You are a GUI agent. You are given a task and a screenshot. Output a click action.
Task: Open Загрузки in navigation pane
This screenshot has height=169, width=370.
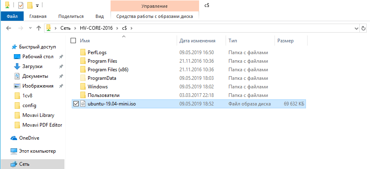[x=33, y=66]
